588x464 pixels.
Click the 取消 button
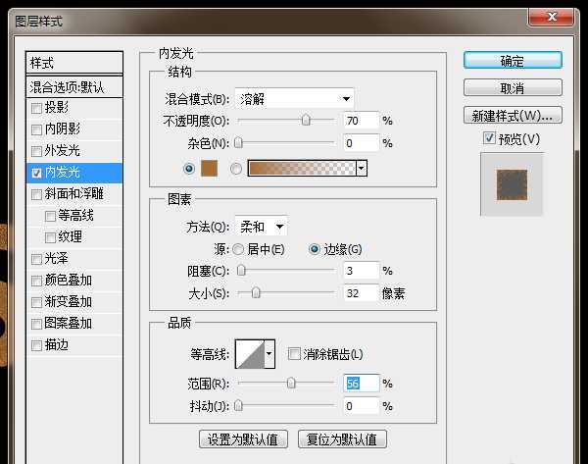point(513,88)
